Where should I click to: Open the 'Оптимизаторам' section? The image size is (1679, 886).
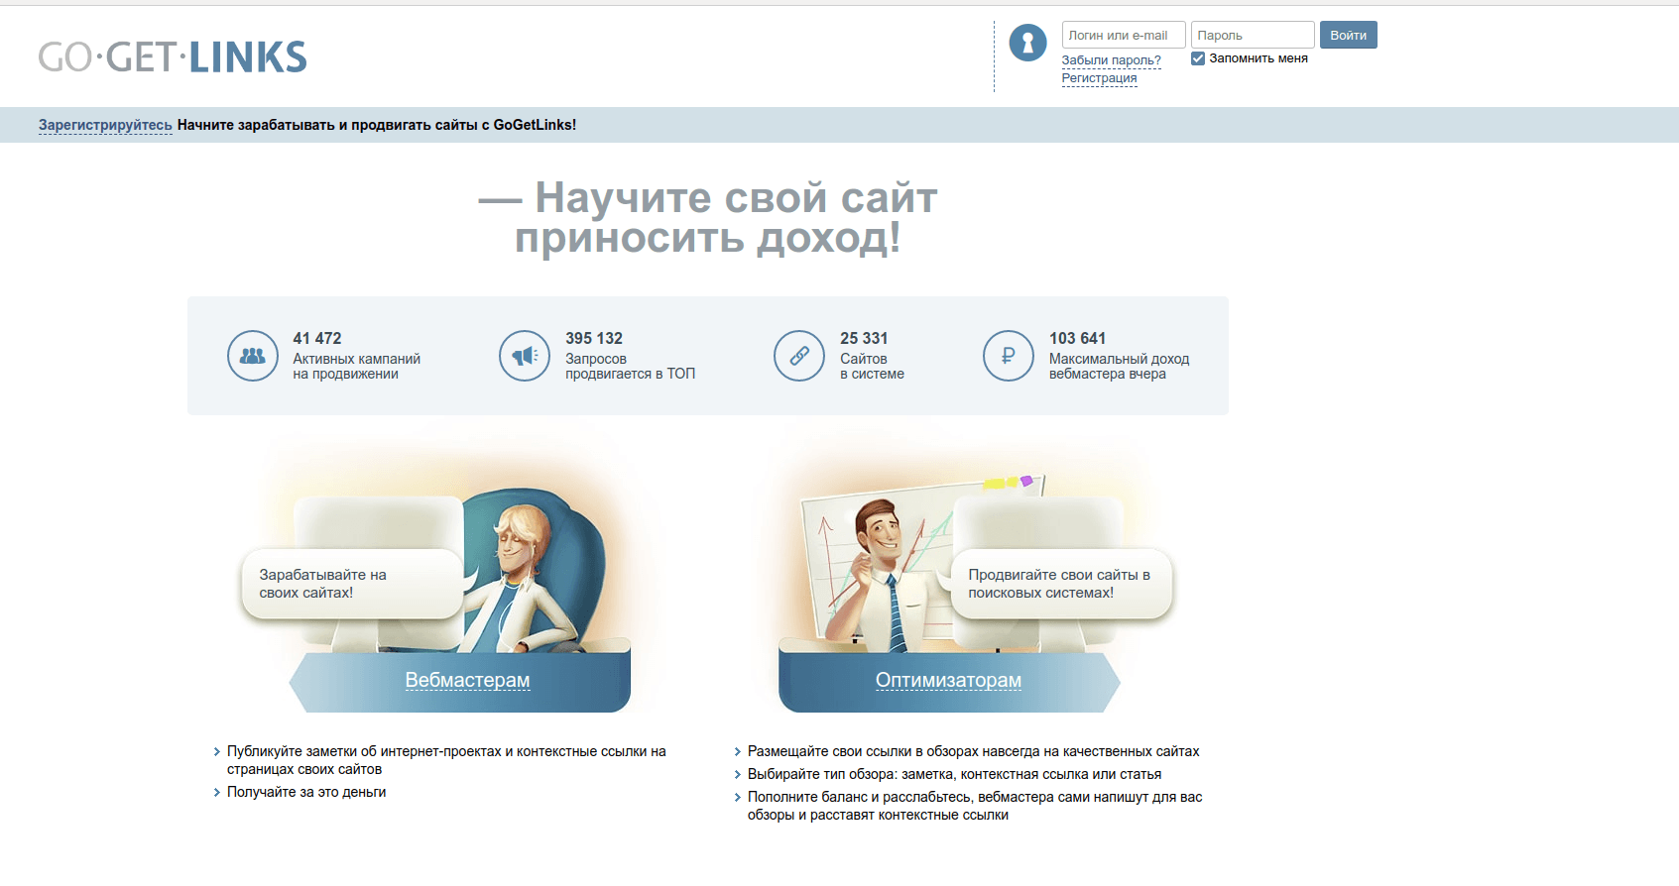pos(948,680)
